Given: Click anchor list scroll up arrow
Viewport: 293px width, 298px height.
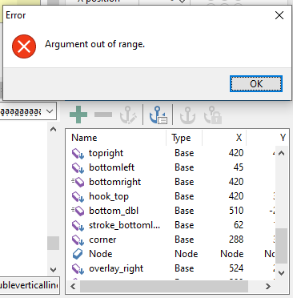Looking at the screenshot, I should 282,154.
